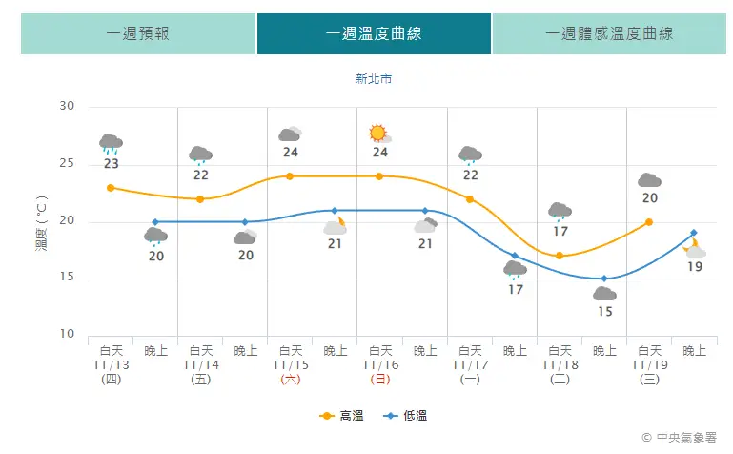Image resolution: width=733 pixels, height=454 pixels.
Task: Click the moon cloud icon for 11/15 night
Action: [335, 226]
